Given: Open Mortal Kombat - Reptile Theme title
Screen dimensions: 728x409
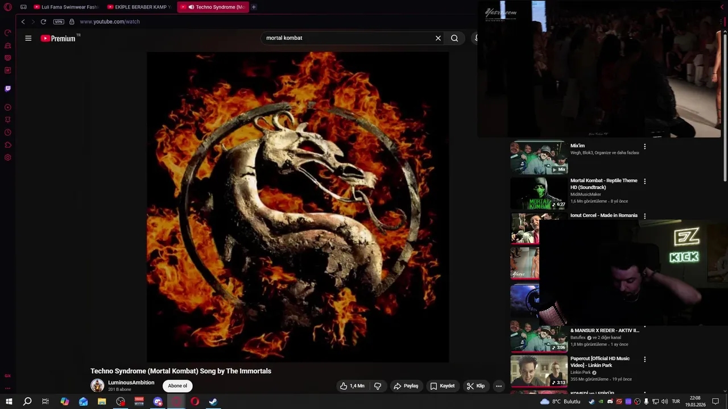Looking at the screenshot, I should click(x=604, y=184).
